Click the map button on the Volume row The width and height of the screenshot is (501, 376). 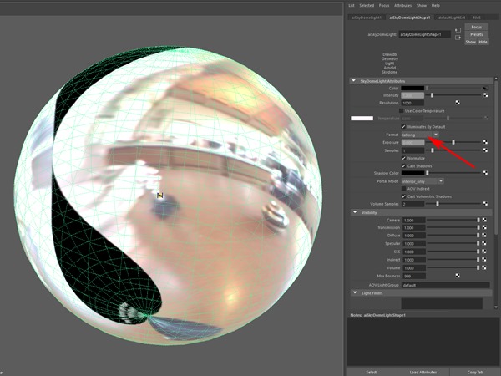(484, 267)
